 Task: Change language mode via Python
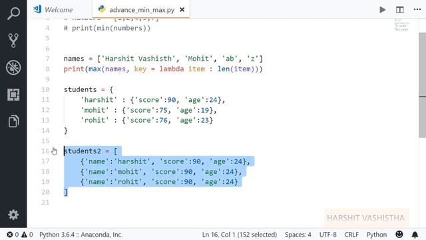tap(377, 235)
